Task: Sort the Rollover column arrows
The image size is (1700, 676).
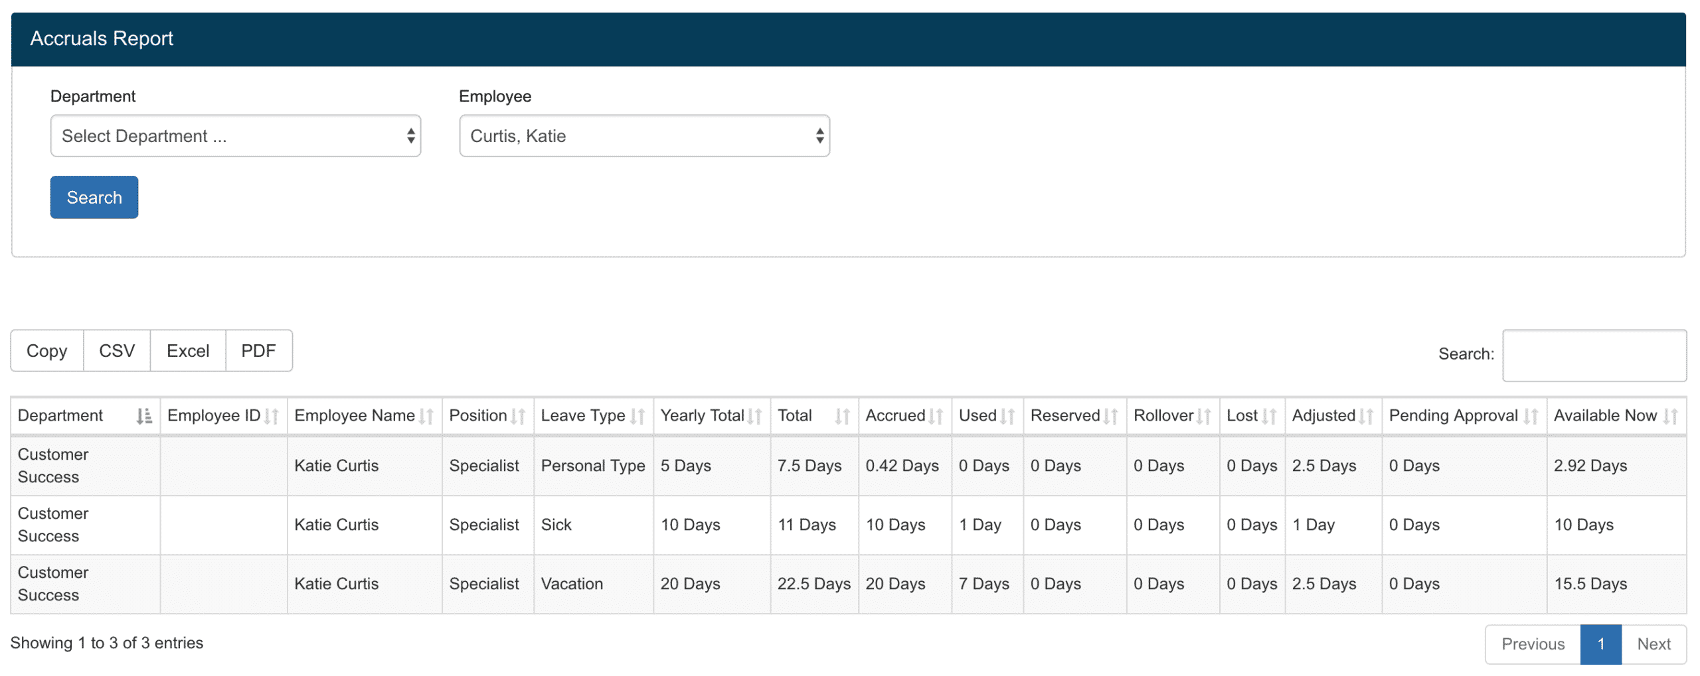Action: [1203, 416]
